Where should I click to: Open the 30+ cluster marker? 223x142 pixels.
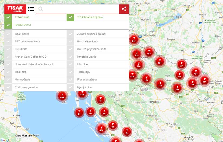[177, 88]
